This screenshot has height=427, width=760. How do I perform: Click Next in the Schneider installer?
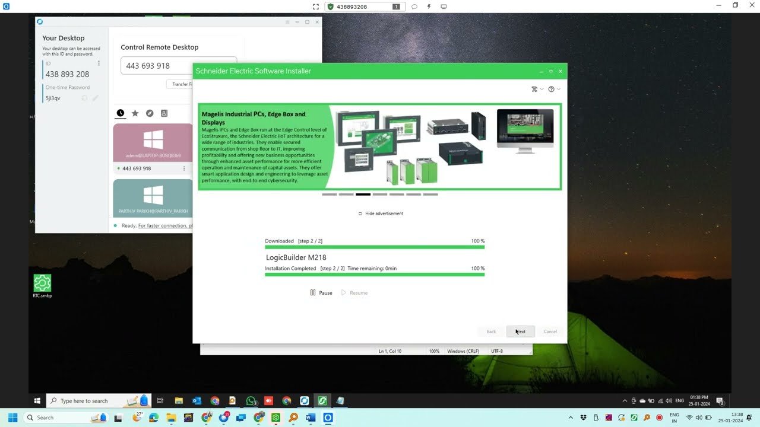521,332
